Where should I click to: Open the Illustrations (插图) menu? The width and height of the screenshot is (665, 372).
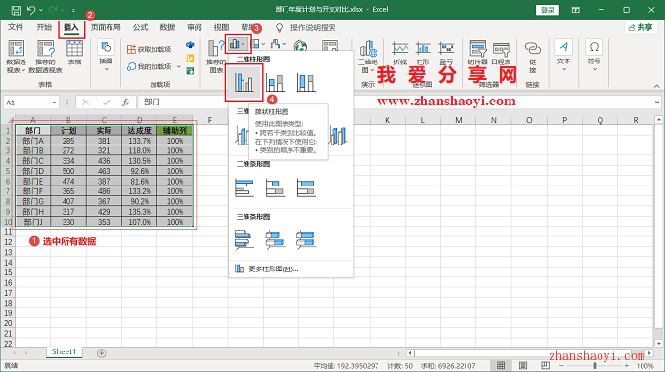(106, 55)
